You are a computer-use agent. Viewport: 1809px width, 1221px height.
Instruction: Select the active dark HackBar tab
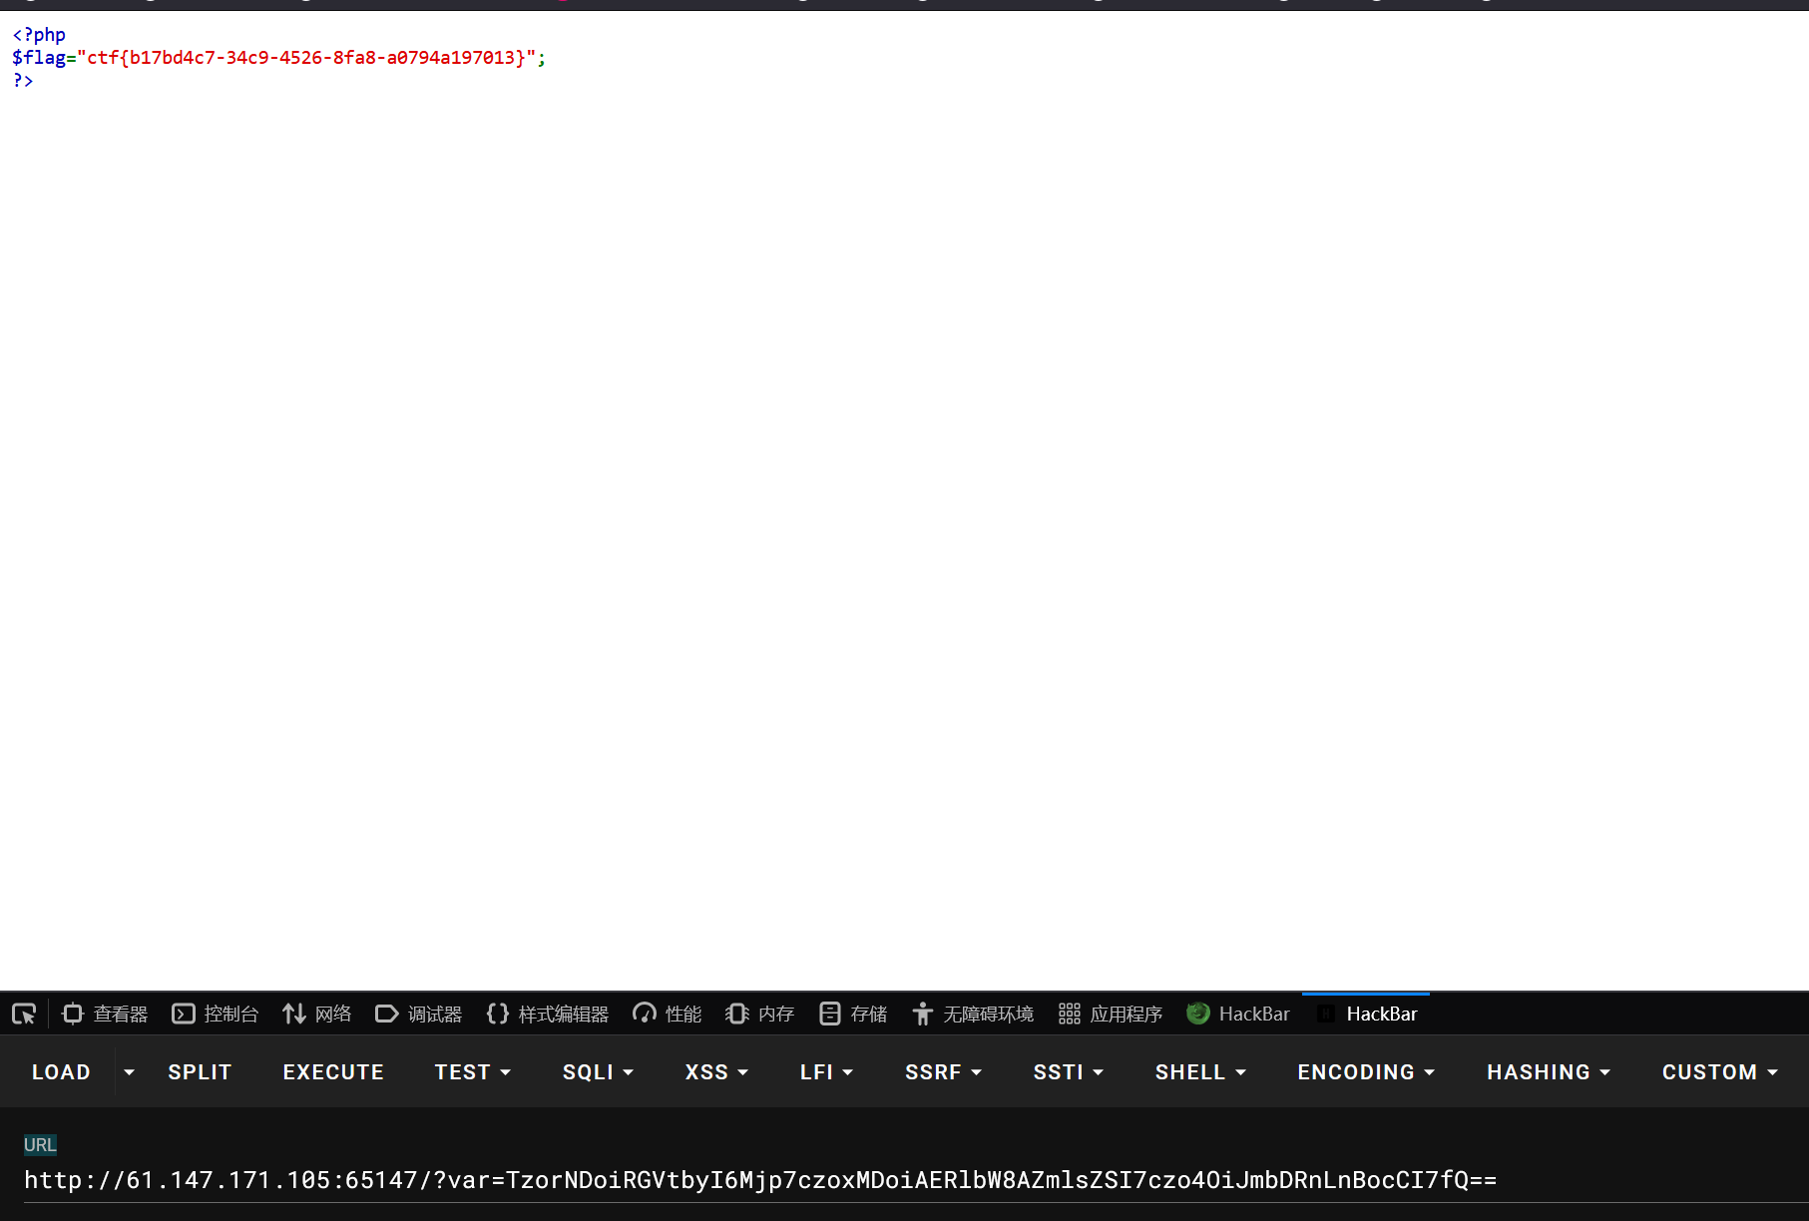coord(1367,1014)
